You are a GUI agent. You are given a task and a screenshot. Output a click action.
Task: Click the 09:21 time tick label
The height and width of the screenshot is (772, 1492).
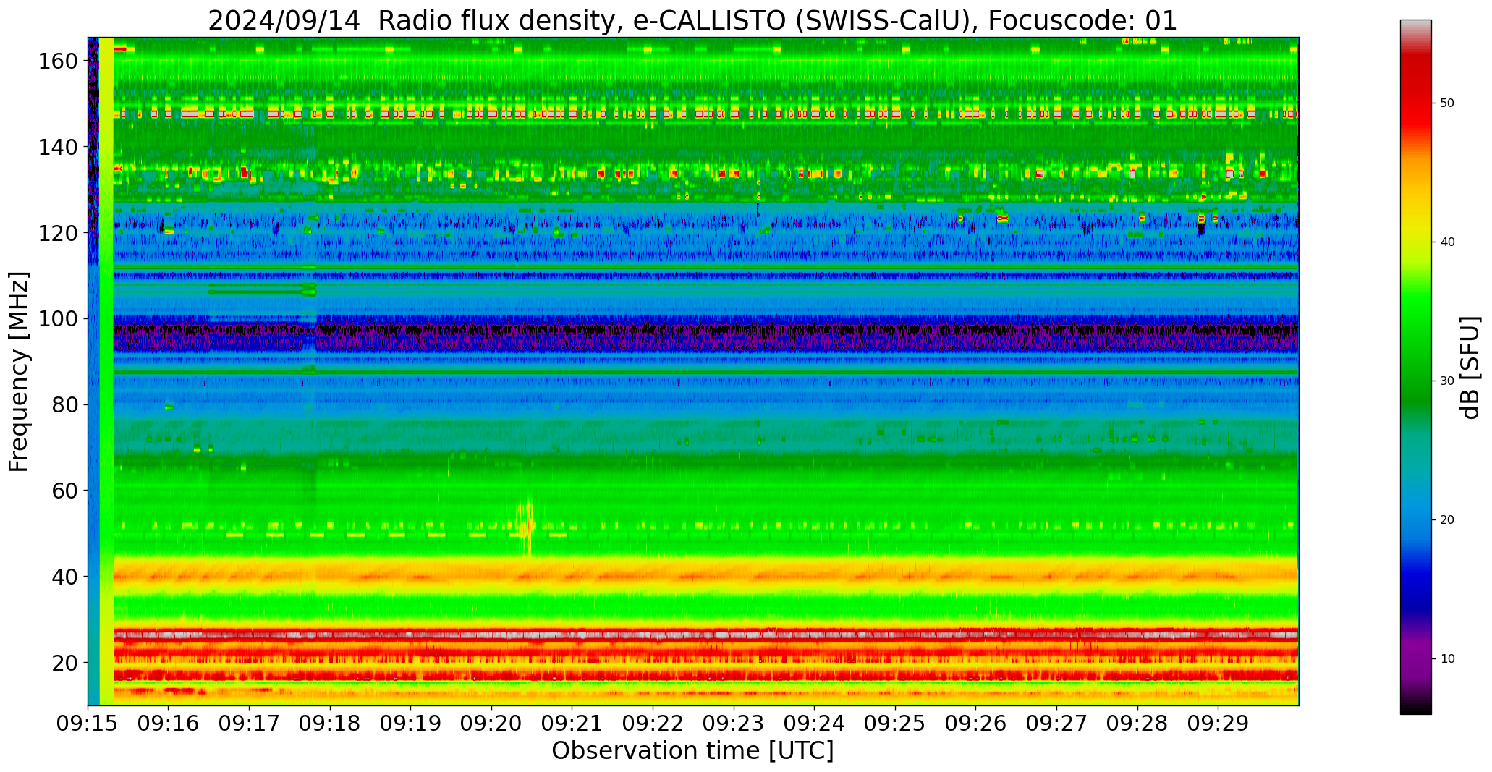pyautogui.click(x=572, y=724)
